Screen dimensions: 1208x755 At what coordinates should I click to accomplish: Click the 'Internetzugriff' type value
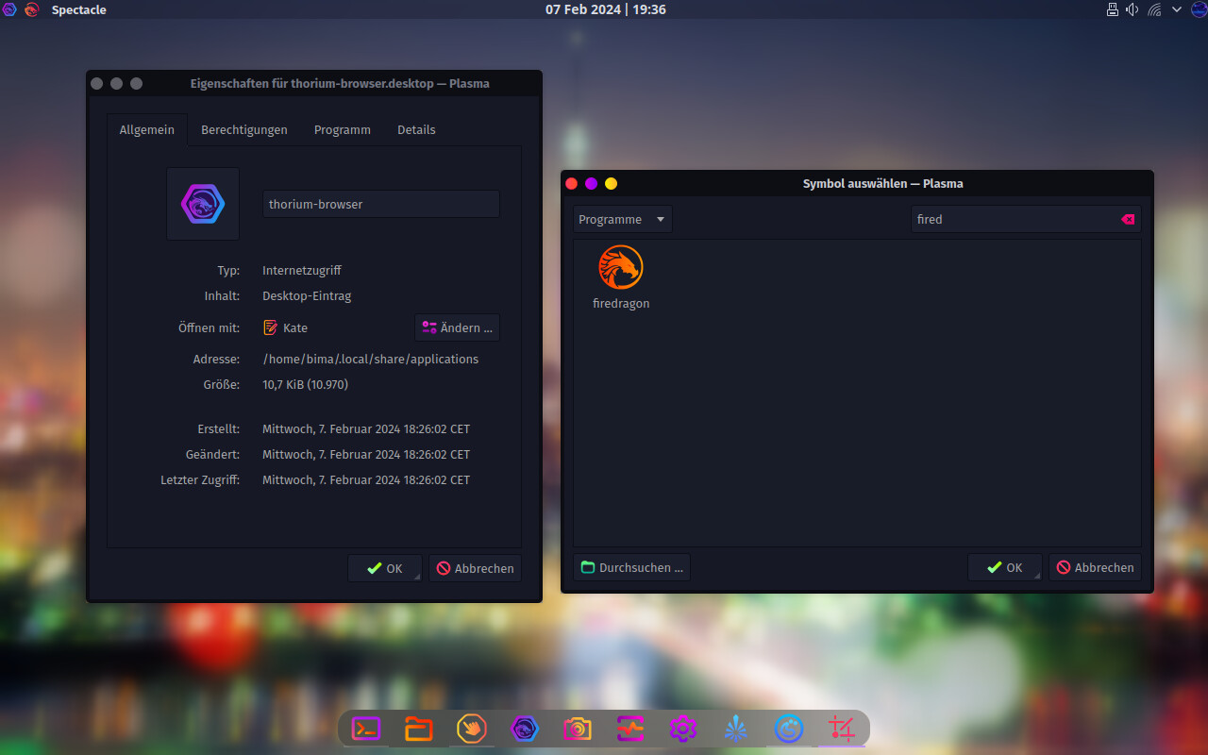[x=302, y=270]
